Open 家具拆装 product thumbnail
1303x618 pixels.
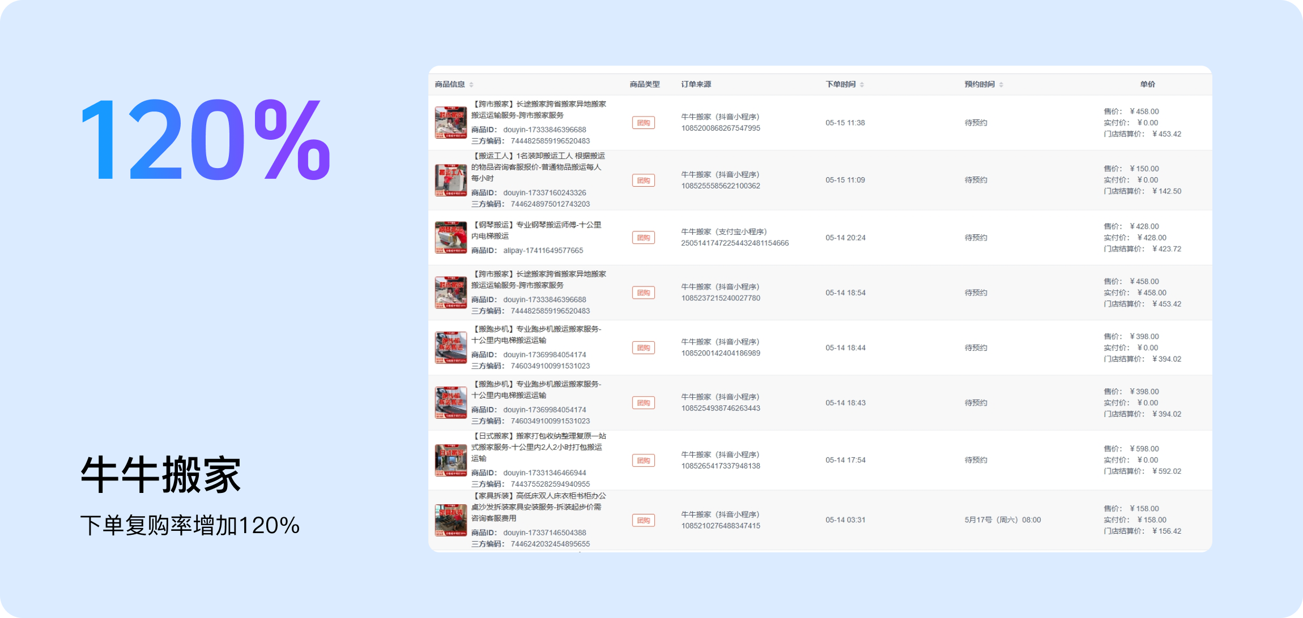pos(450,520)
